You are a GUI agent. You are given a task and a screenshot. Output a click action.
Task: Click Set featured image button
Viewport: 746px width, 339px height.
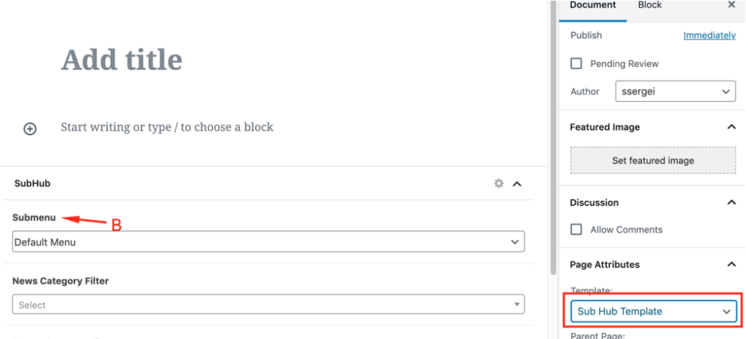click(653, 160)
